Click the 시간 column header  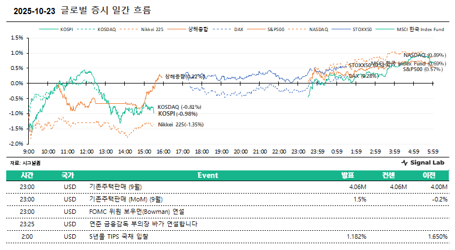coord(27,176)
